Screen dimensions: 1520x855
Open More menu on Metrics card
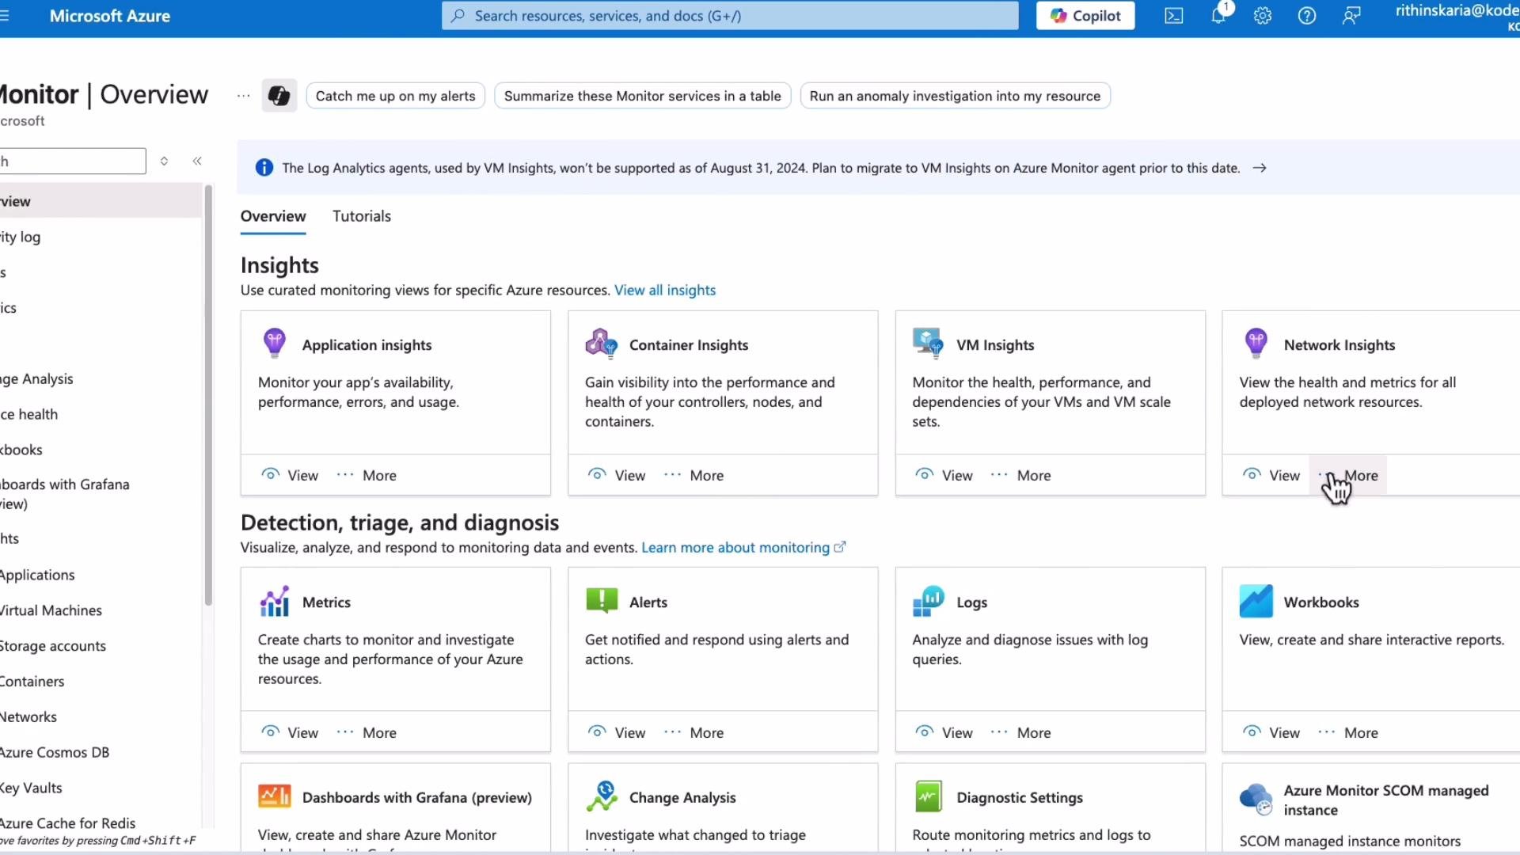tap(367, 732)
